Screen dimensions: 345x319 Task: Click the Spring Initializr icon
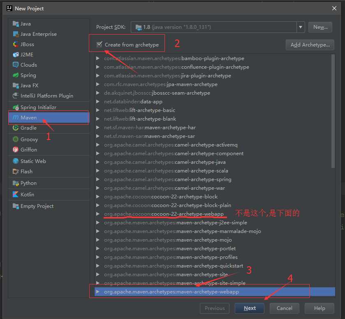16,107
